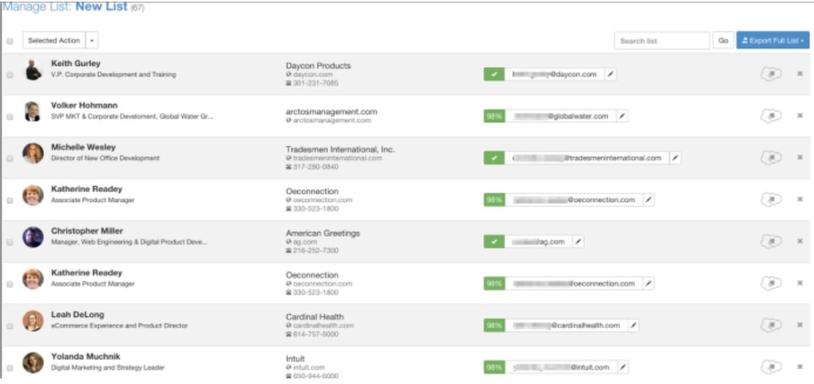Viewport: 814px width, 384px height.
Task: Click Michelle Wesley's profile picture
Action: 33,153
